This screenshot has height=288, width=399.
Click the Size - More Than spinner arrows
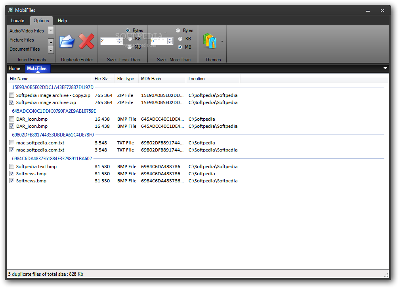pyautogui.click(x=170, y=41)
